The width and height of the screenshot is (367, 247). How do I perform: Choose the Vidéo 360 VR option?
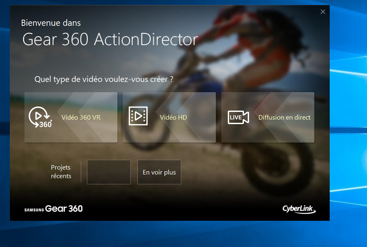(71, 117)
